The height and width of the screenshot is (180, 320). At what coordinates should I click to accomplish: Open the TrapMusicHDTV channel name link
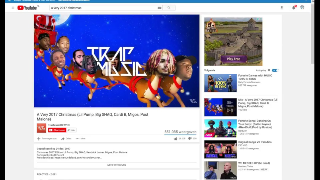tap(57, 125)
